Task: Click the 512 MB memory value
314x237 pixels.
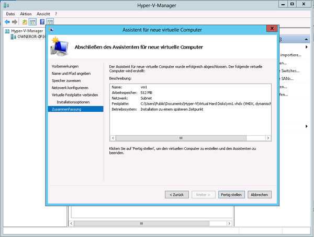Action: (146, 93)
